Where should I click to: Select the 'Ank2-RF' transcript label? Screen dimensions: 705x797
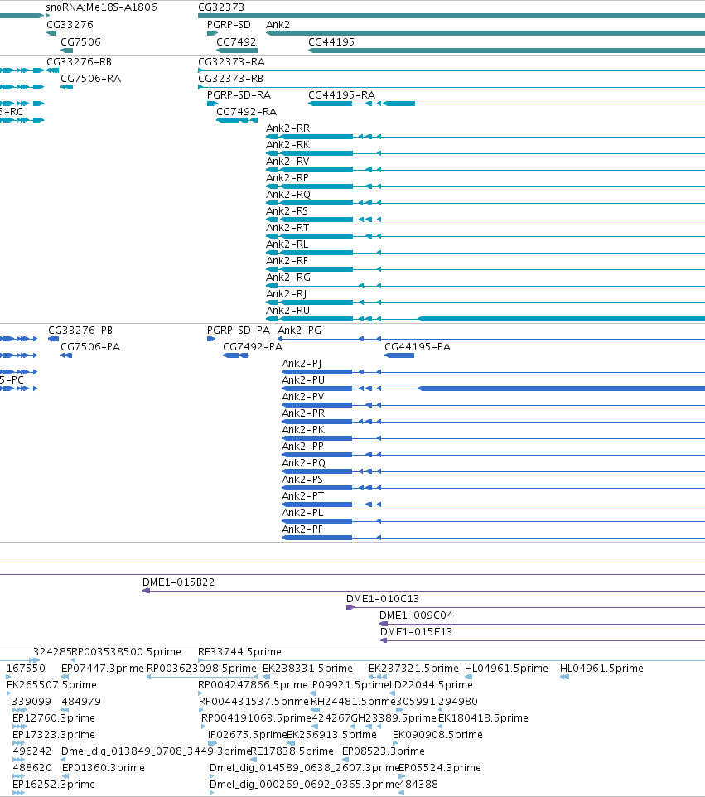point(287,261)
